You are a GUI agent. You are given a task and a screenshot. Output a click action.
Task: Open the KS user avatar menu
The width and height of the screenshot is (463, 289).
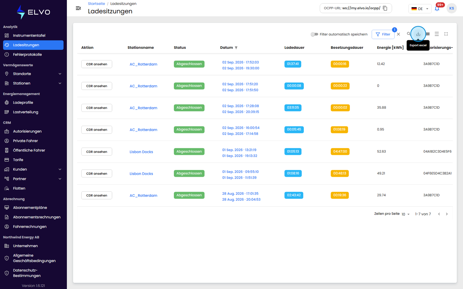(451, 8)
